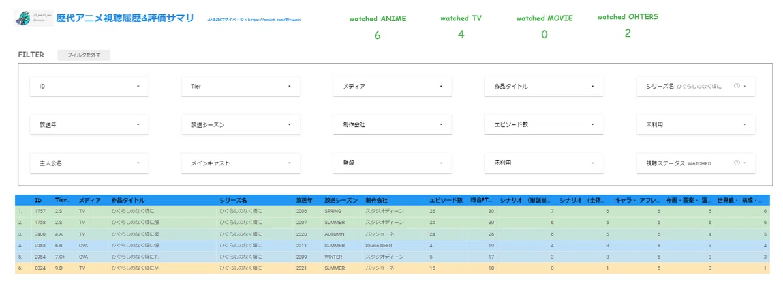The image size is (783, 282).
Task: Expand the メディア filter dropdown
Action: (392, 86)
